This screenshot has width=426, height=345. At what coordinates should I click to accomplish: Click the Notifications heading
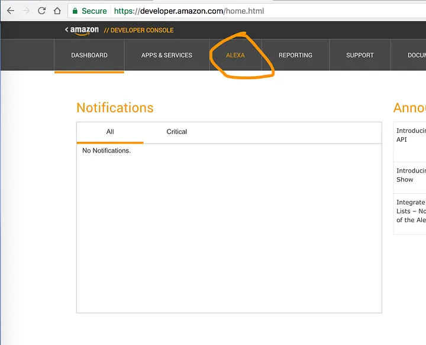pyautogui.click(x=115, y=108)
